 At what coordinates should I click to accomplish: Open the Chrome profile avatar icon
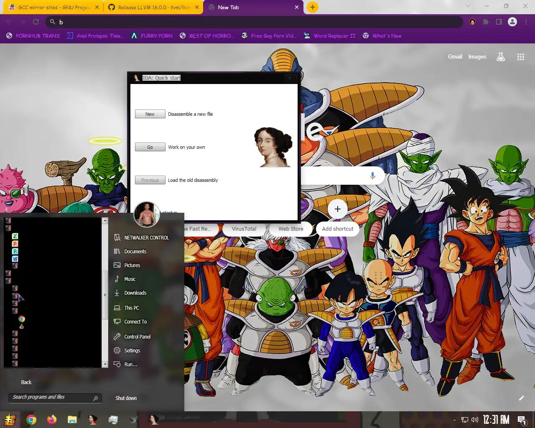click(512, 22)
